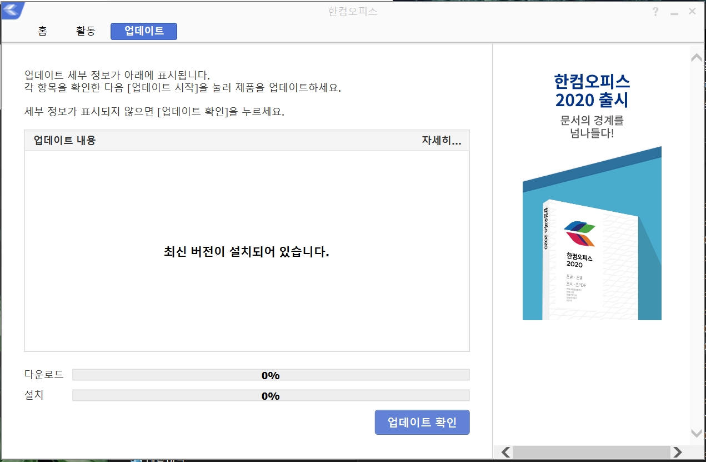Click the horizontal scroll left arrow

505,452
